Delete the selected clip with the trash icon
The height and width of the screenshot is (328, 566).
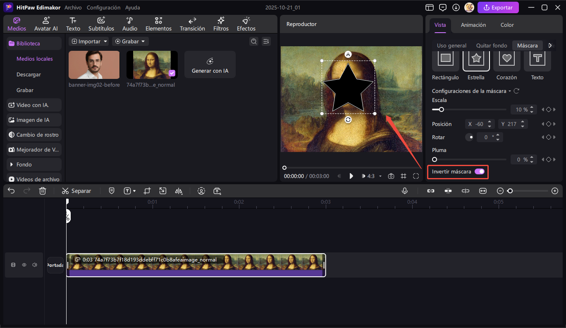[43, 191]
